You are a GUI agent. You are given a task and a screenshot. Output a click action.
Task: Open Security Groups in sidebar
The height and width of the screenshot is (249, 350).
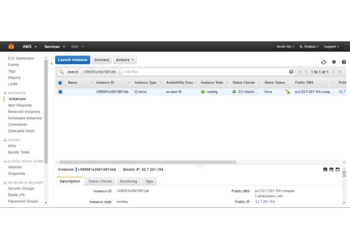pyautogui.click(x=21, y=189)
